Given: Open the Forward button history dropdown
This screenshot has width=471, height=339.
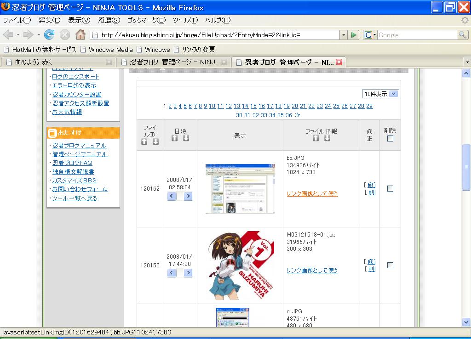Looking at the screenshot, I should (39, 35).
